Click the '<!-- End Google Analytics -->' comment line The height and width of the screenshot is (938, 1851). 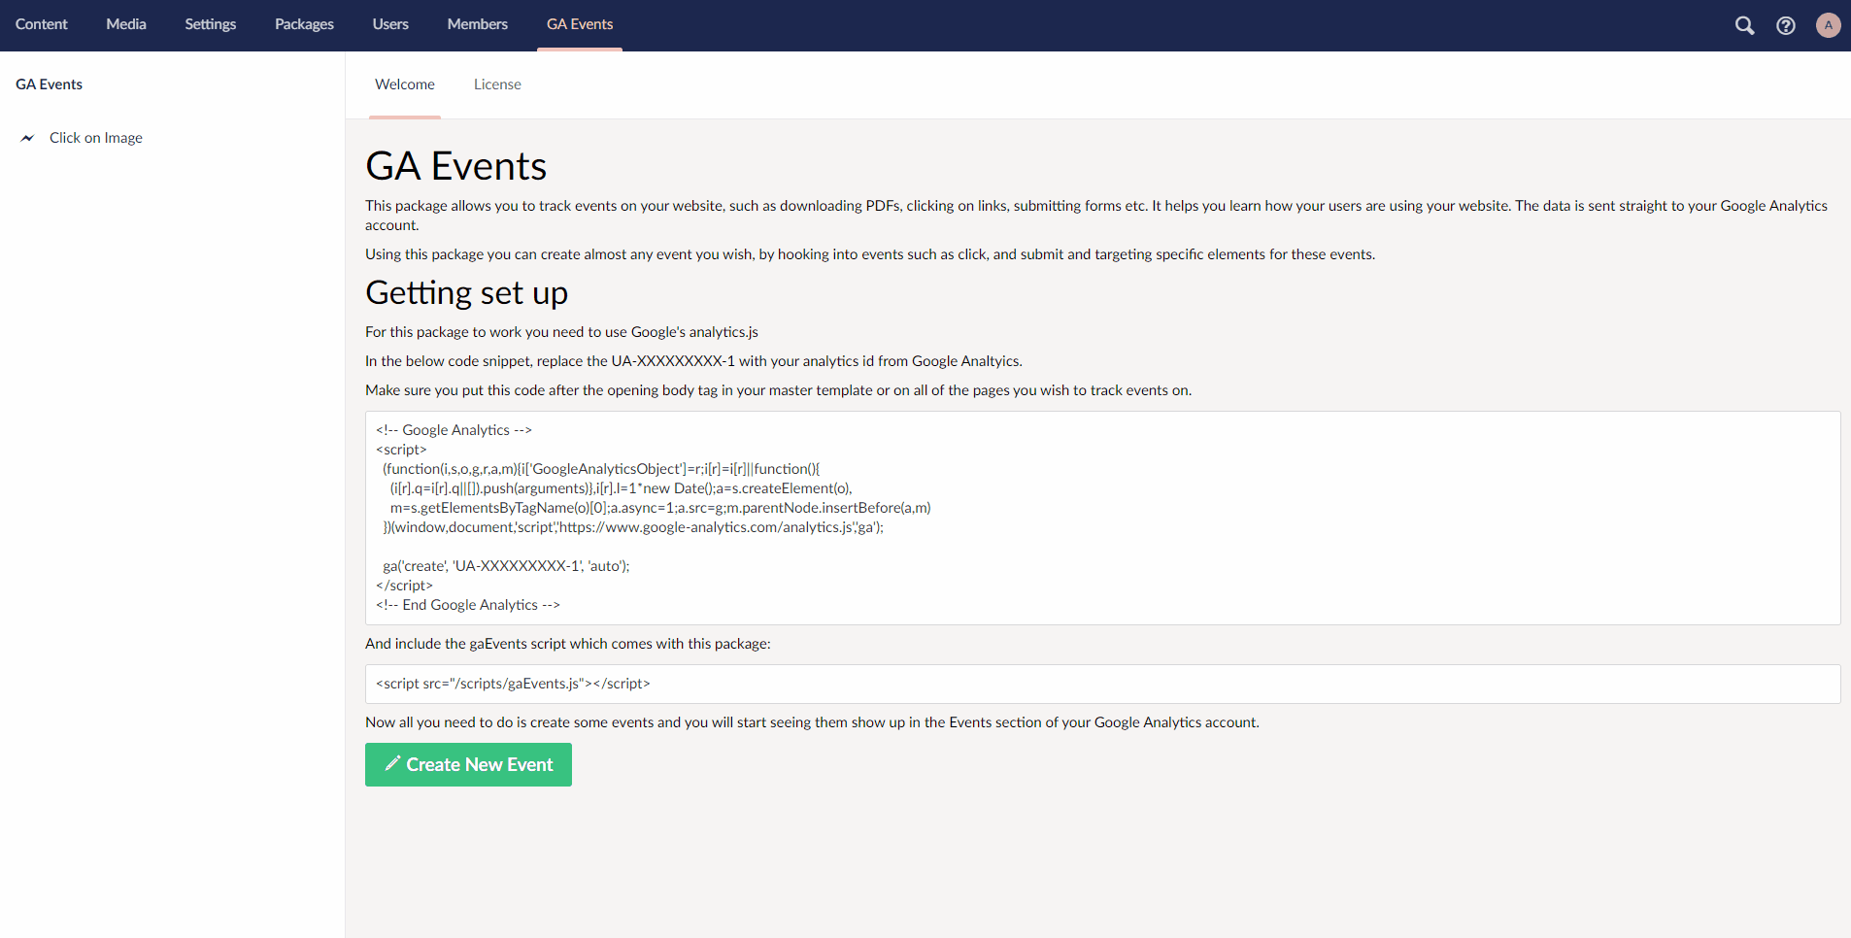pyautogui.click(x=468, y=605)
